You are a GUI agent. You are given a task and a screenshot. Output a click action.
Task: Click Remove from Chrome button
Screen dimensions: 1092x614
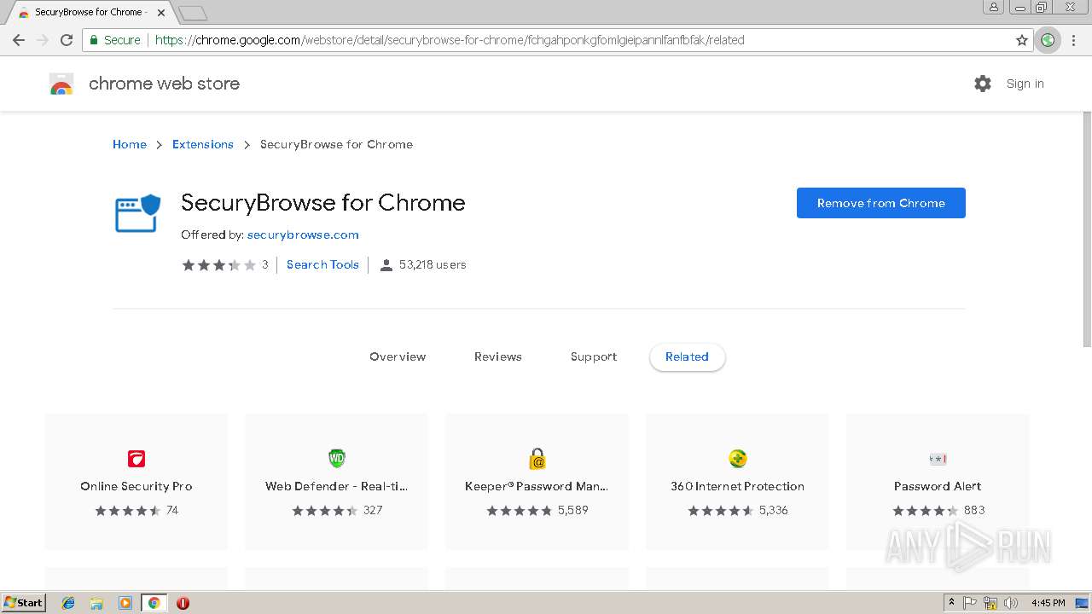(x=881, y=203)
